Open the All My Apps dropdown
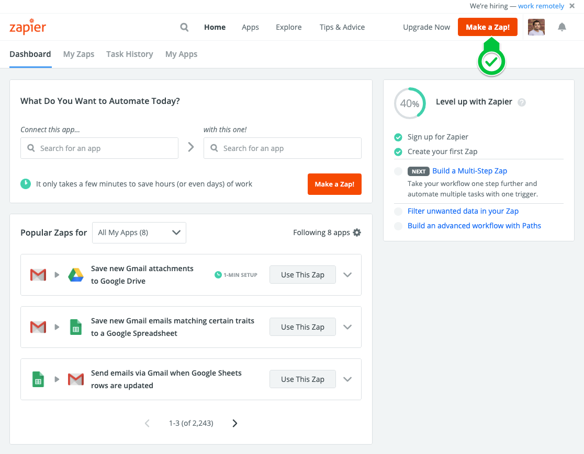 [x=139, y=232]
